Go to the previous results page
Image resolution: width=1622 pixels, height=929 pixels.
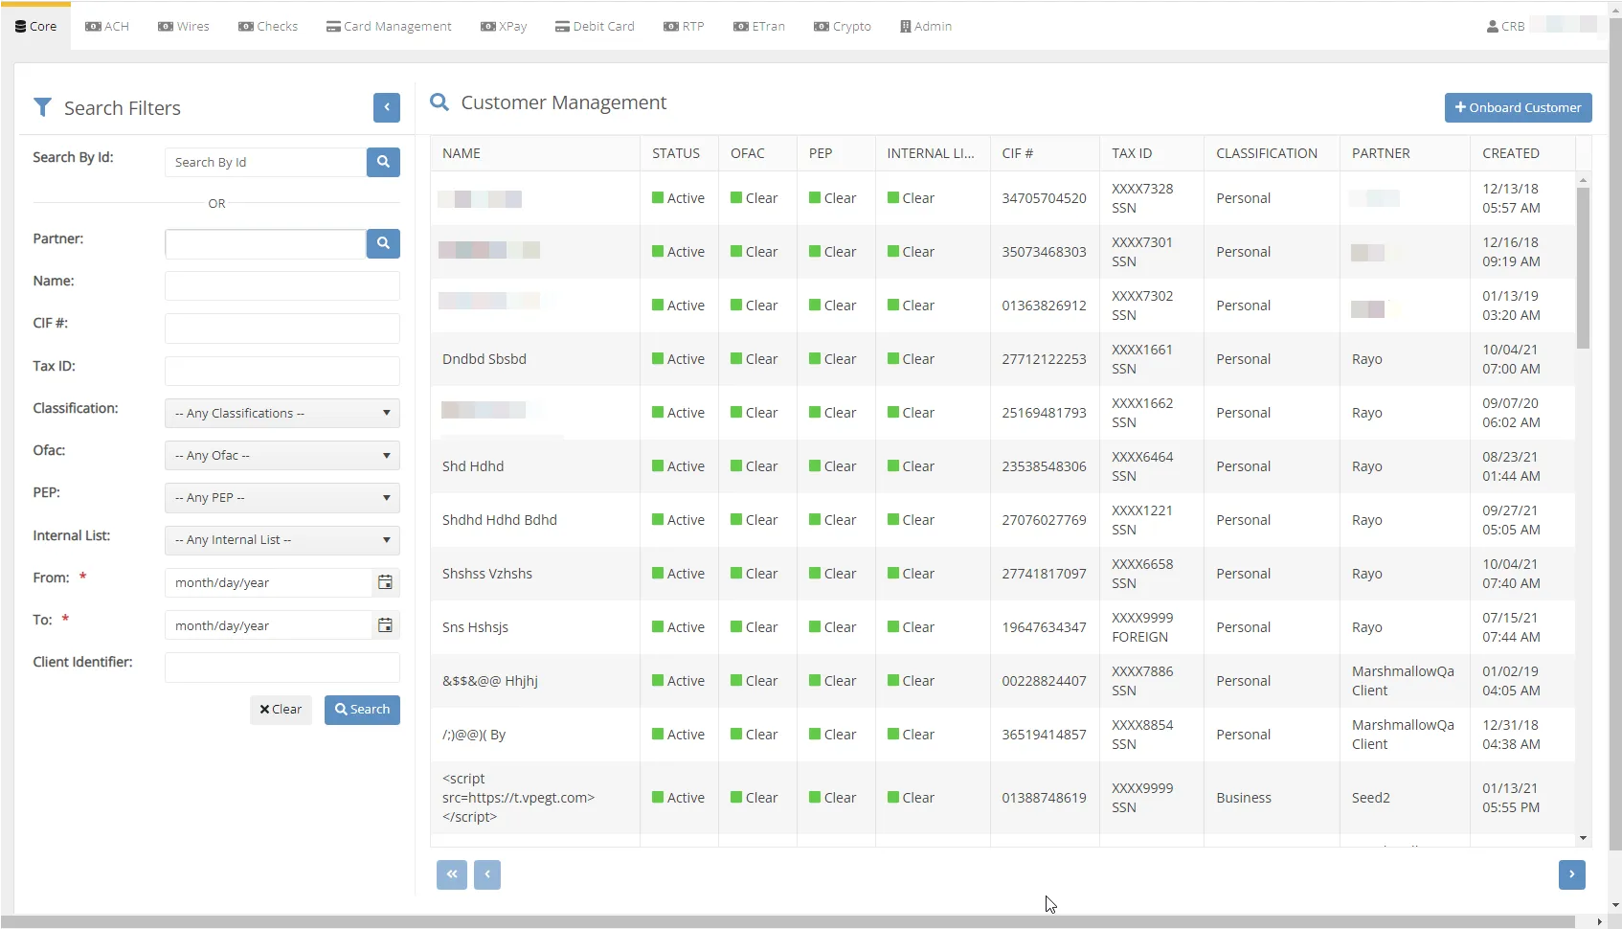pos(486,874)
